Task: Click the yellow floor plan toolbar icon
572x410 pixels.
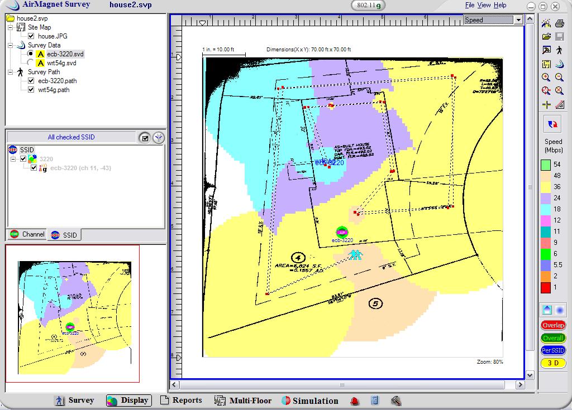Action: click(x=546, y=64)
